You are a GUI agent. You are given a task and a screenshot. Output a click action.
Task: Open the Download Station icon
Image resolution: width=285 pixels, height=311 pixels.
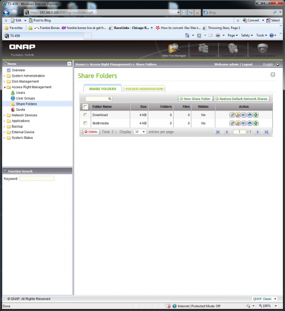(233, 50)
